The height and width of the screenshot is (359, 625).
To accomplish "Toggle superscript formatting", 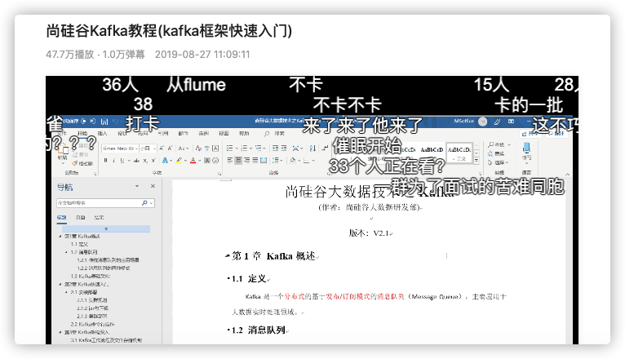I will pos(153,161).
